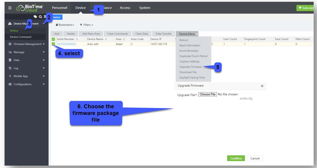
Task: Click the tag icon above the sidebar
Action: (35, 17)
